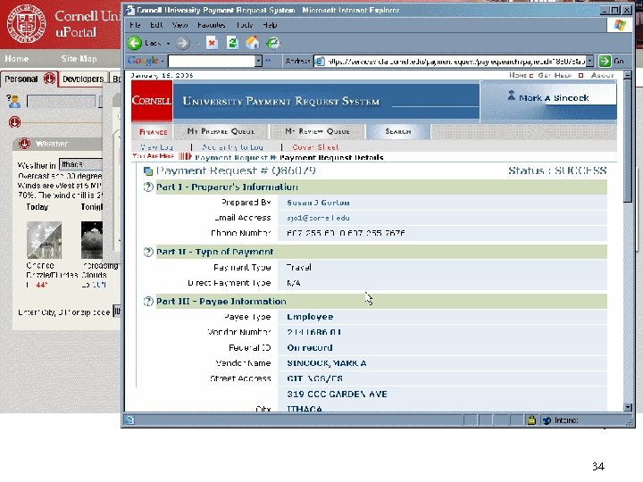Click the View Log link
The height and width of the screenshot is (482, 643).
point(156,146)
